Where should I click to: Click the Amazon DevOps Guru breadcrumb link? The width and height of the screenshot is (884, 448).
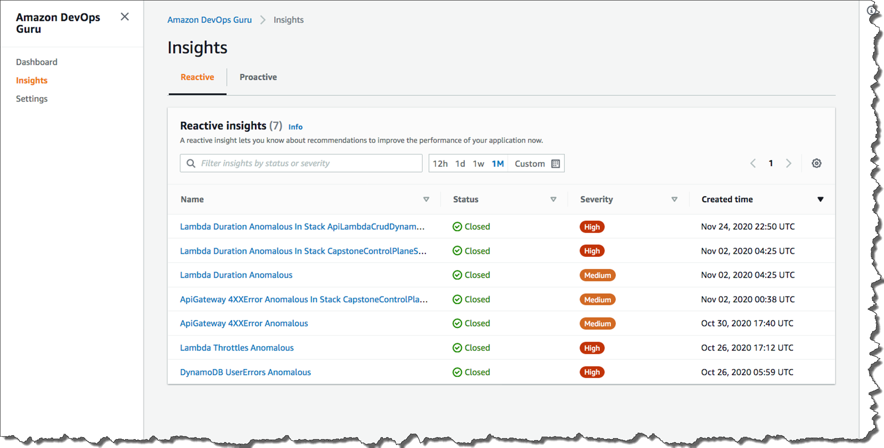pyautogui.click(x=209, y=20)
